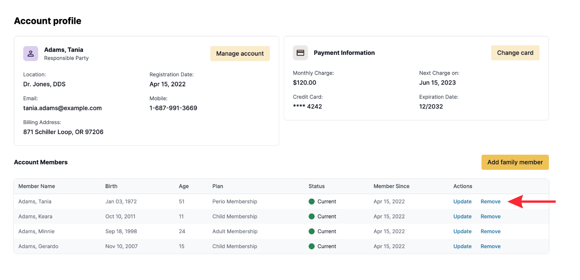Click location Dr. Jones, DDS

(44, 84)
